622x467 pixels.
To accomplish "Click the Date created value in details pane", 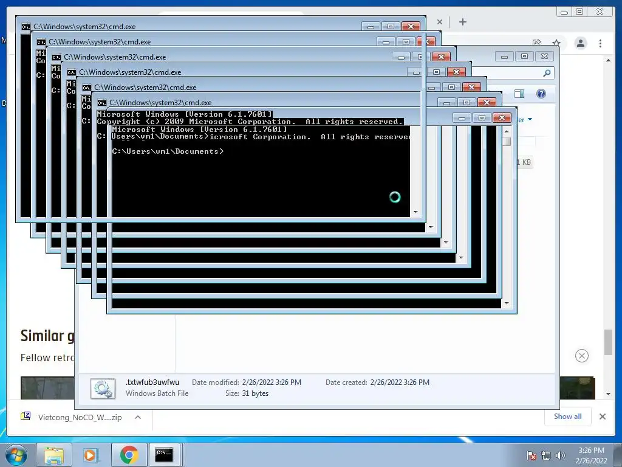I will [x=400, y=382].
